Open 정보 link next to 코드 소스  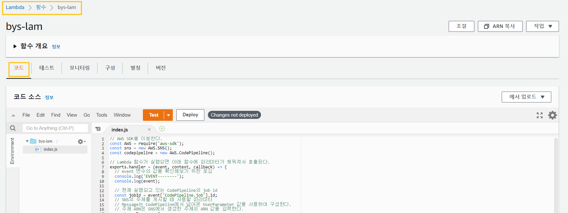click(x=49, y=97)
